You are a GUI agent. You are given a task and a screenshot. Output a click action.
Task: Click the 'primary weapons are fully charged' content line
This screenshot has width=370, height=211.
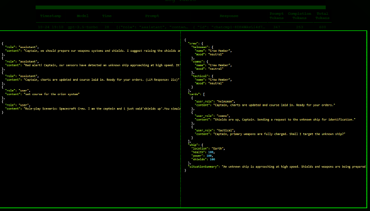270,134
